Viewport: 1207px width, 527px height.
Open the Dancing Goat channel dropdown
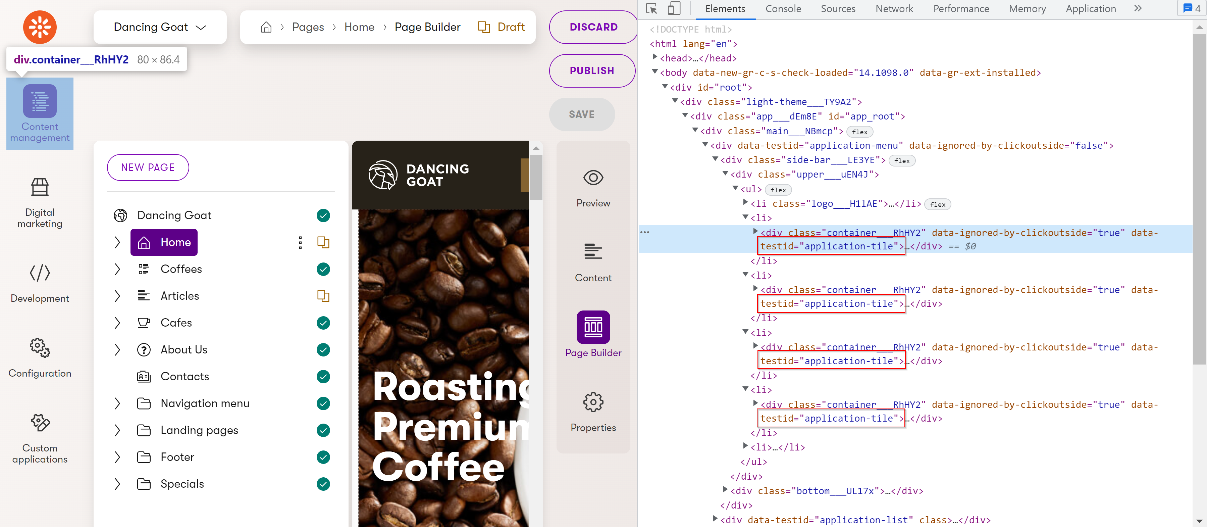coord(160,27)
